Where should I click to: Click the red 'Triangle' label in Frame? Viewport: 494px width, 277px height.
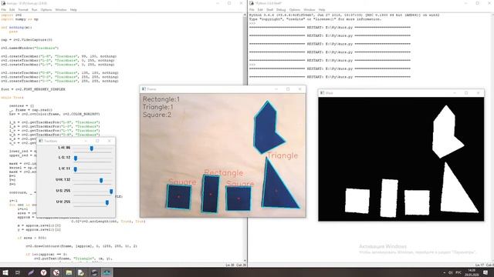click(x=283, y=155)
